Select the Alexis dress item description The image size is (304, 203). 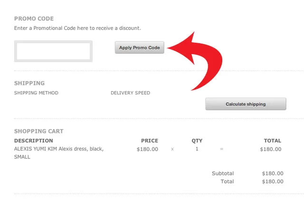(58, 153)
